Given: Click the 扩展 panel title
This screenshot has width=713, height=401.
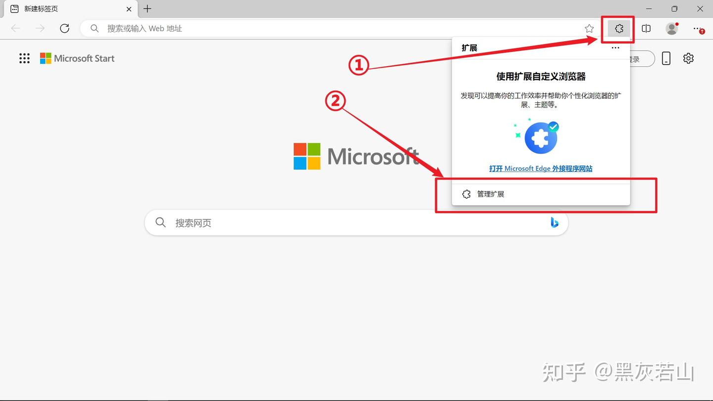Looking at the screenshot, I should 469,48.
